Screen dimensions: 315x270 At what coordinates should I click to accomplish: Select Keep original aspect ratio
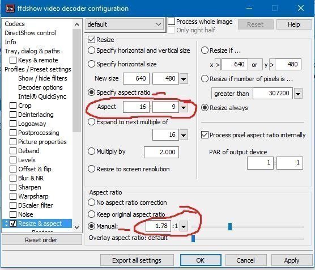tap(91, 214)
